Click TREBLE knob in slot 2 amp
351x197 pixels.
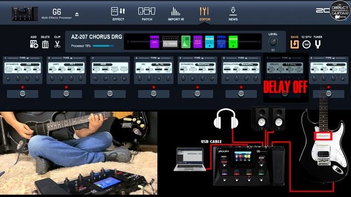pyautogui.click(x=81, y=78)
